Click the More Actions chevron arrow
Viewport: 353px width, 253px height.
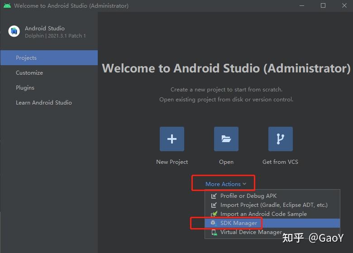point(244,184)
